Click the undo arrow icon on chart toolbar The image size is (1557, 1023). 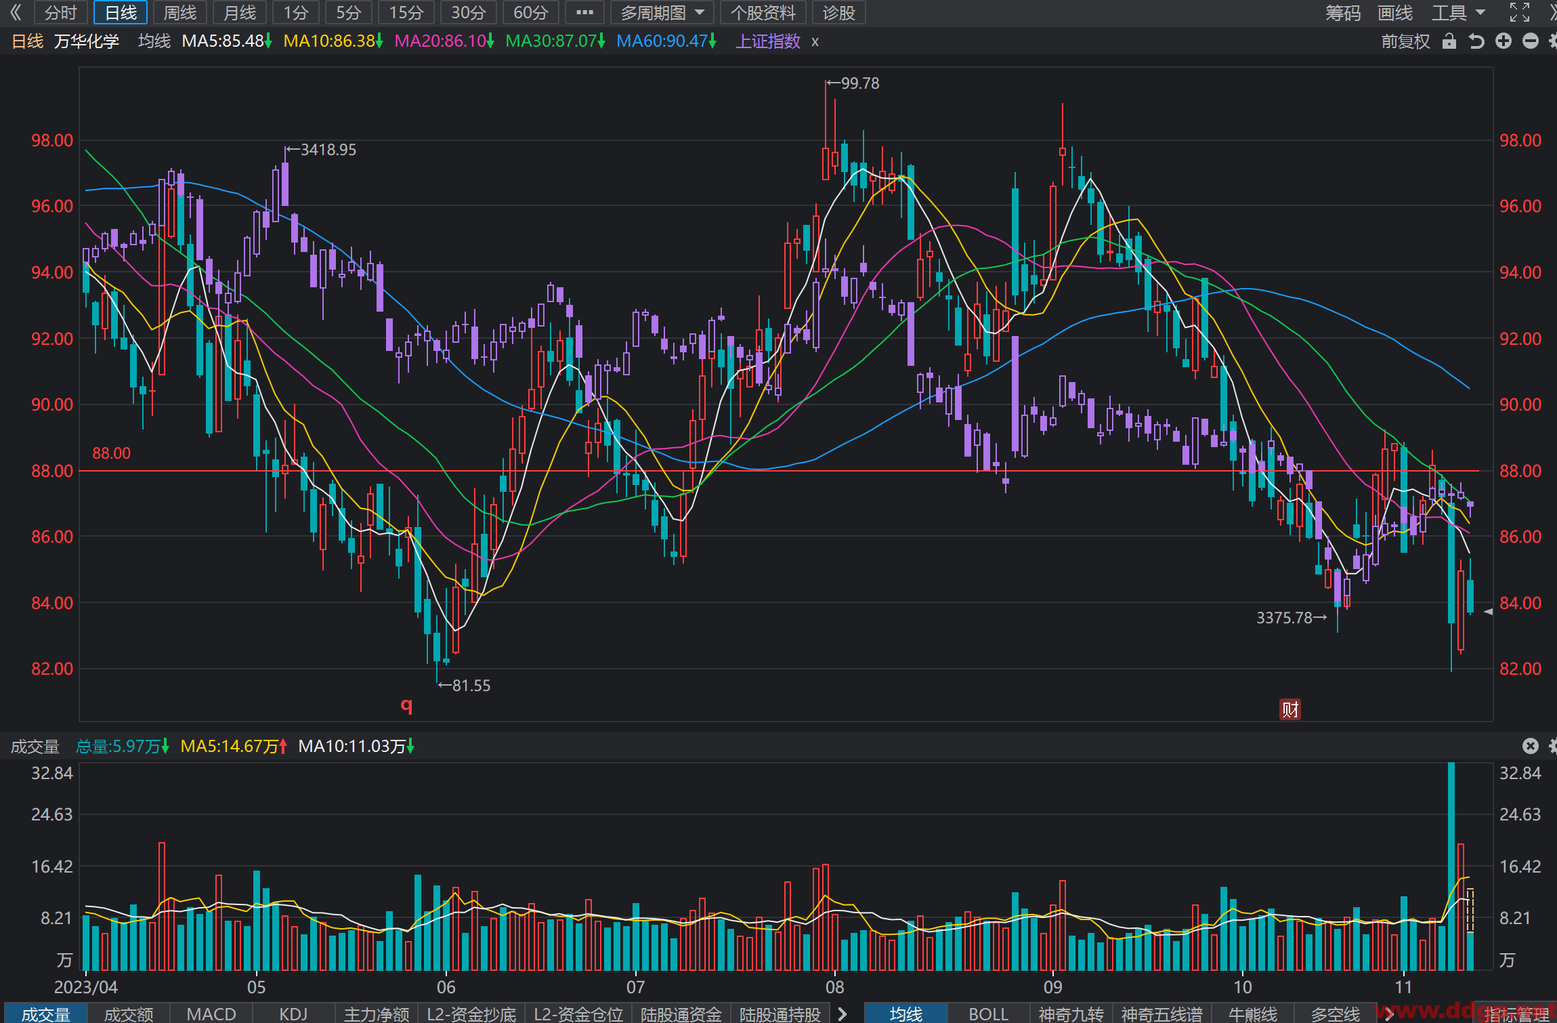[1476, 41]
